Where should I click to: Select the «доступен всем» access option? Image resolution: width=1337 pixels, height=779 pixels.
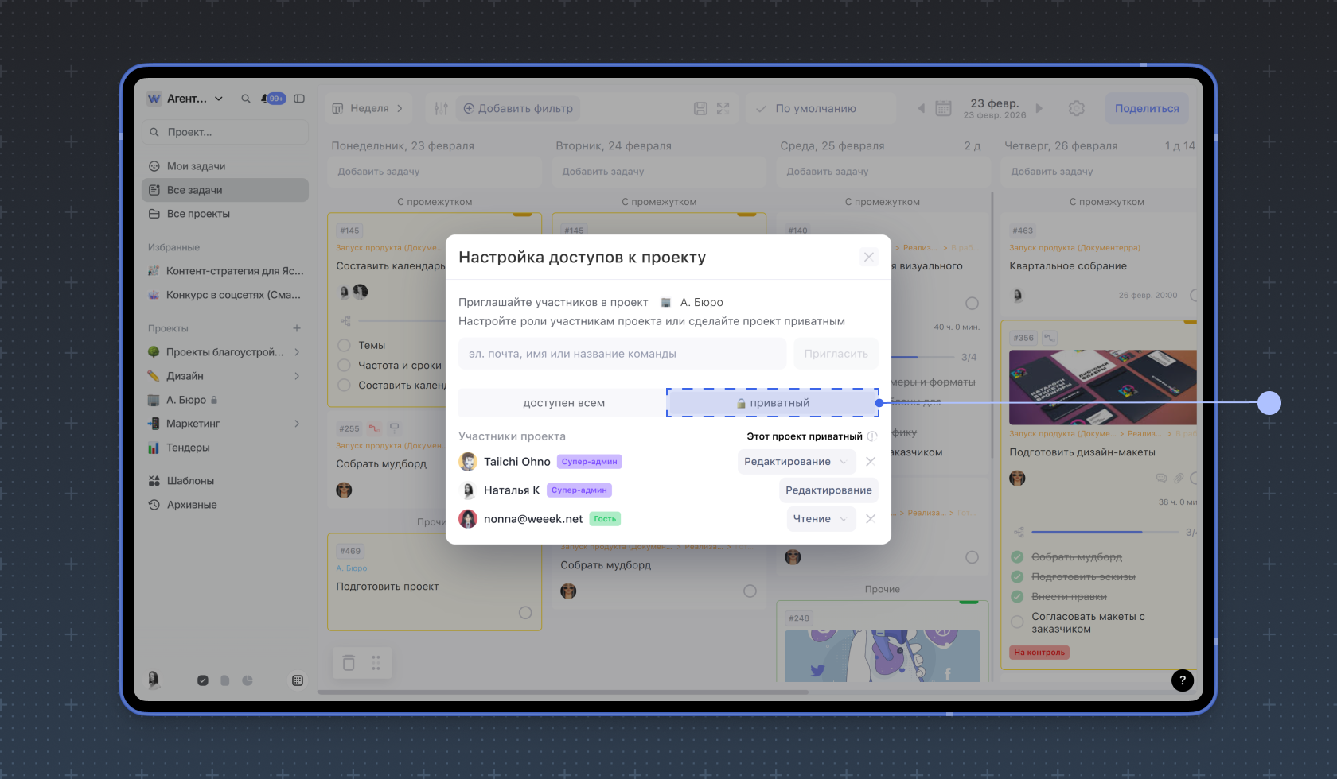point(563,403)
